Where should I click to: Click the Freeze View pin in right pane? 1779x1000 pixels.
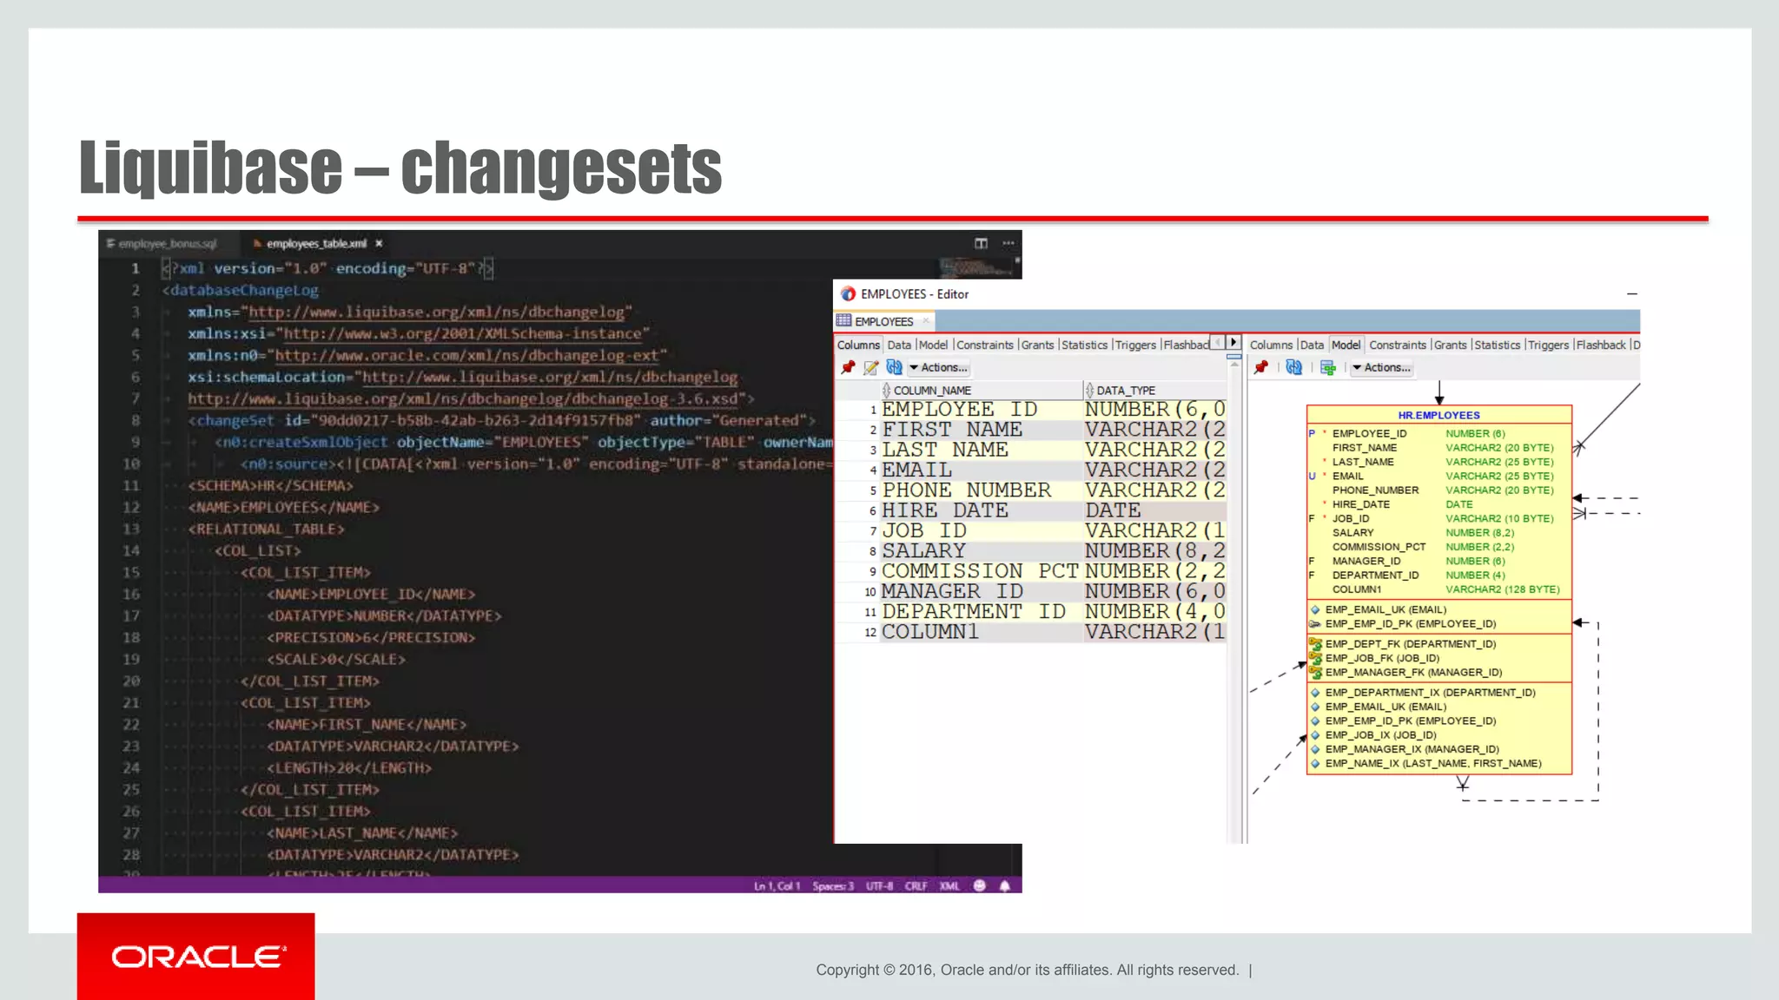1261,368
